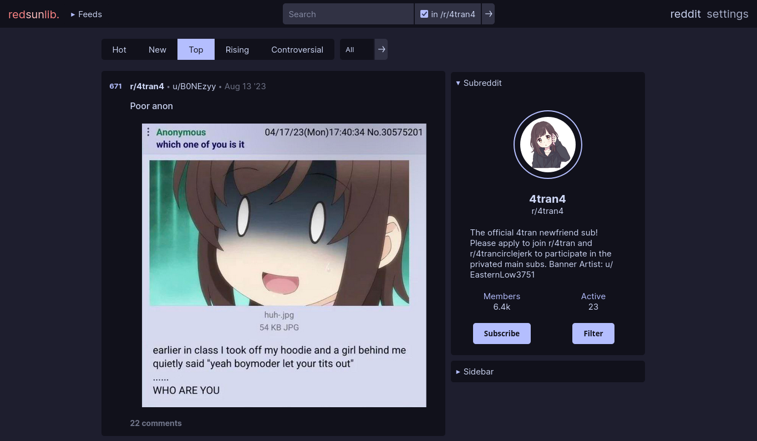The width and height of the screenshot is (757, 441).
Task: Expand the Feeds menu
Action: coord(86,14)
